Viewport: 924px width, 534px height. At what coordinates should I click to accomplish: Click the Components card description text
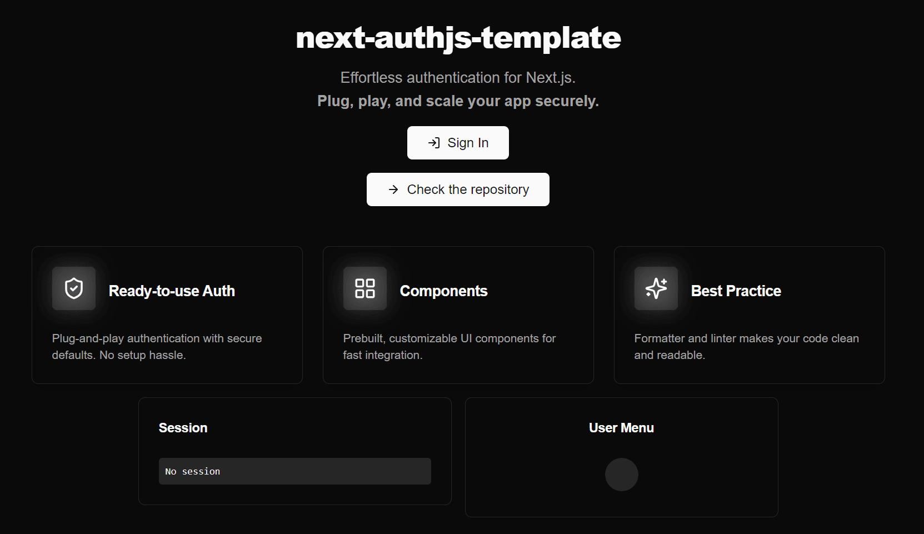point(449,346)
